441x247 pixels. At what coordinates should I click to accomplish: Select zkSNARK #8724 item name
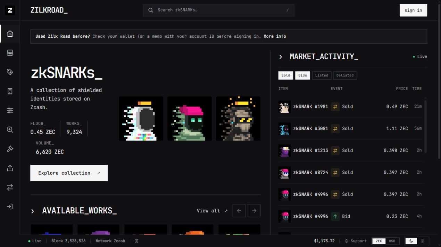(310, 172)
